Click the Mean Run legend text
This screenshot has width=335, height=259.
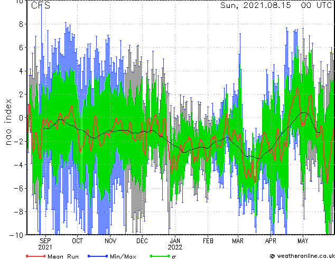(63, 256)
